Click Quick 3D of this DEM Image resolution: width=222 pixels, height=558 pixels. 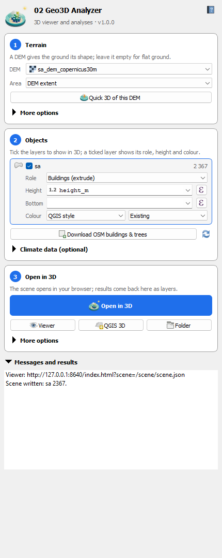pyautogui.click(x=111, y=97)
